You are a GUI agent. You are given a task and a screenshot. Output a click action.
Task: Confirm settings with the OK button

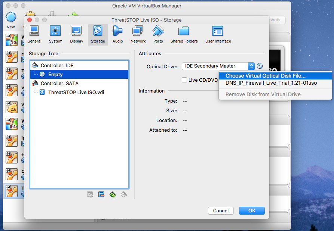tap(252, 210)
